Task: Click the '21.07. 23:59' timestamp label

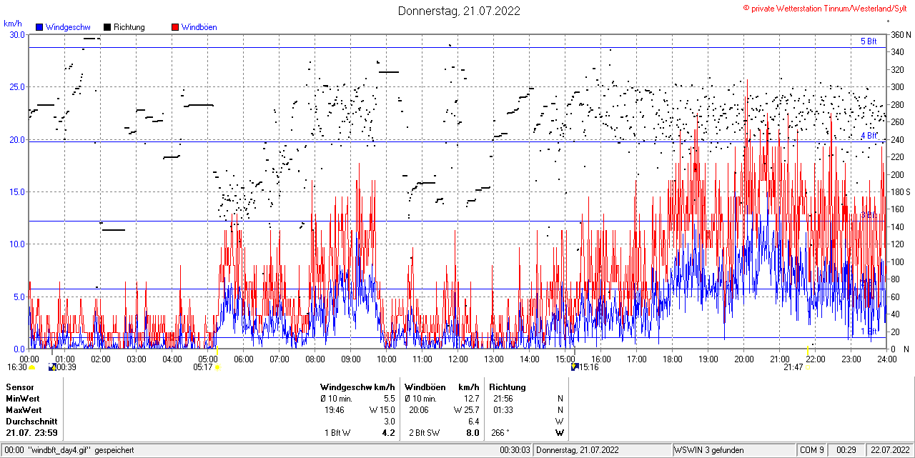Action: [32, 433]
